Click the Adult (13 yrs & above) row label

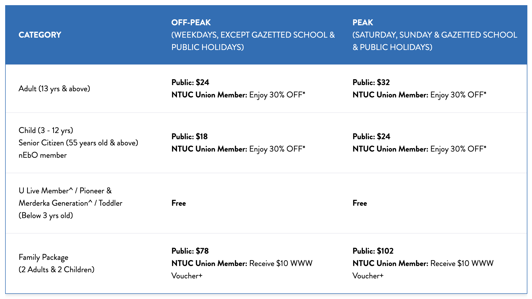pos(54,89)
